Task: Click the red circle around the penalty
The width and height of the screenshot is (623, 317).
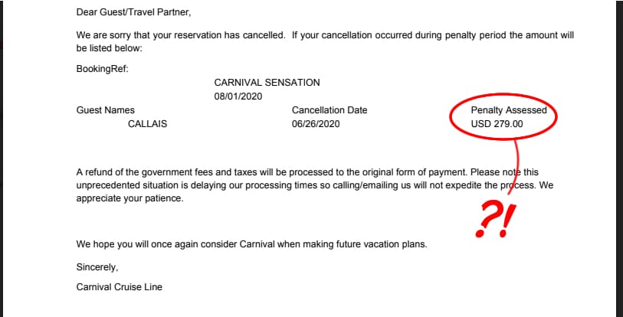Action: (503, 116)
